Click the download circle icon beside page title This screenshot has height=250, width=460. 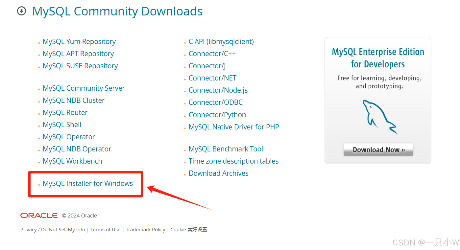[21, 11]
